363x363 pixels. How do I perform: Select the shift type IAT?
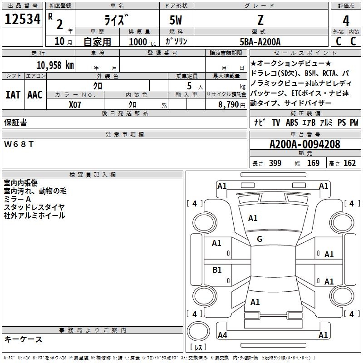point(13,95)
